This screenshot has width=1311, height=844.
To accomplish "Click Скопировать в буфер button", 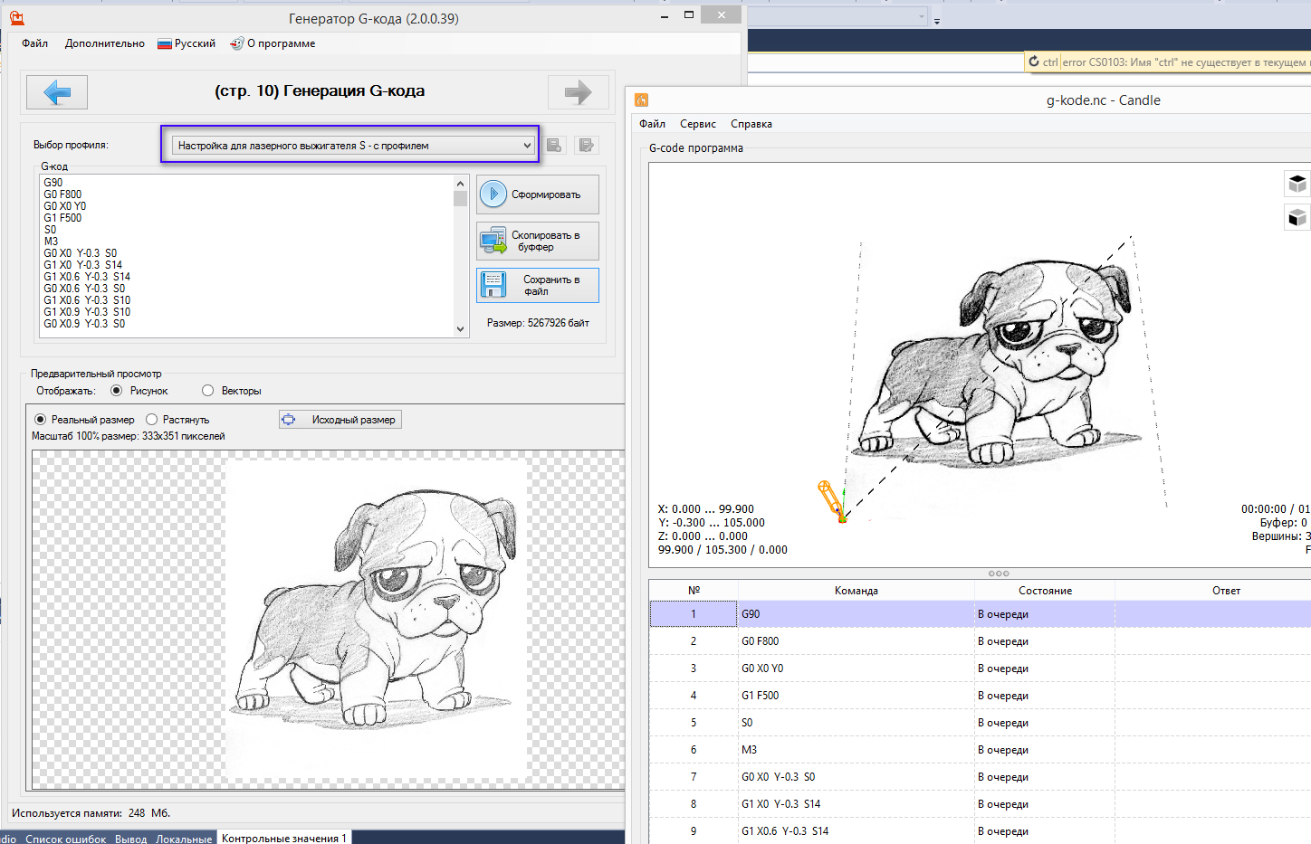I will point(538,241).
